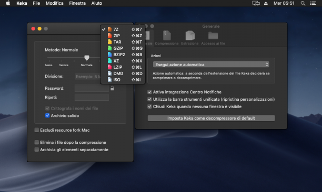Open the Keka application menu
322x192 pixels.
22,3
